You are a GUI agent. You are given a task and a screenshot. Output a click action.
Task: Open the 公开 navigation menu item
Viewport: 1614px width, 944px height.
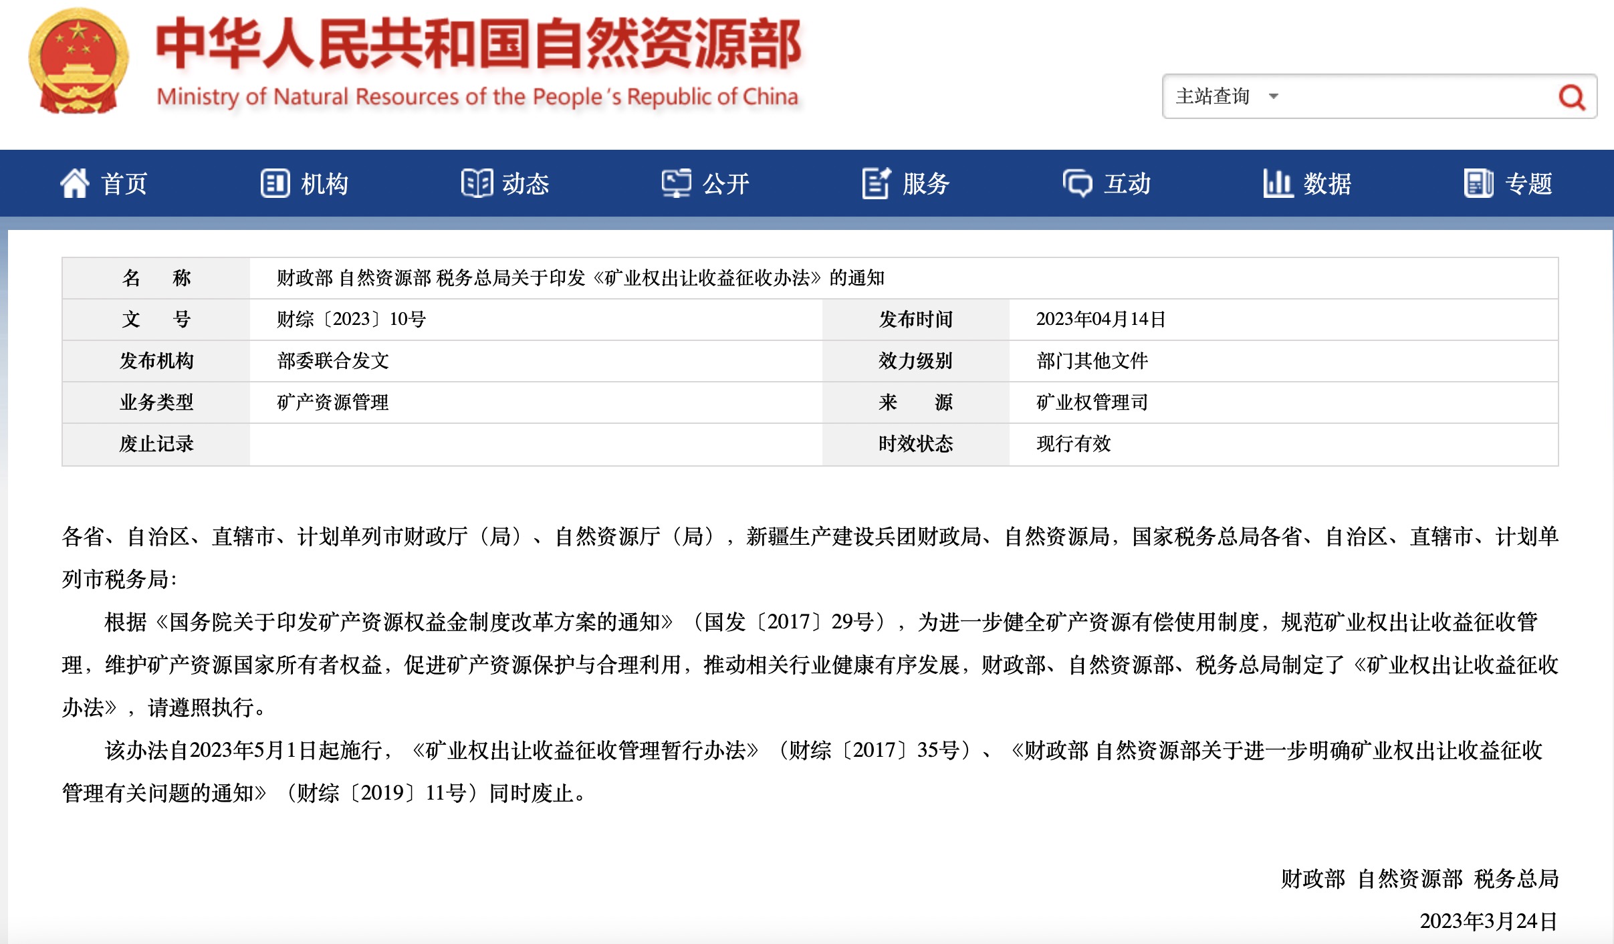[x=706, y=183]
